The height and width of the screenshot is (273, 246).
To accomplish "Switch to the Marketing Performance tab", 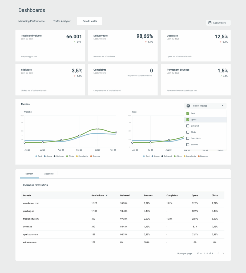I will (x=31, y=21).
